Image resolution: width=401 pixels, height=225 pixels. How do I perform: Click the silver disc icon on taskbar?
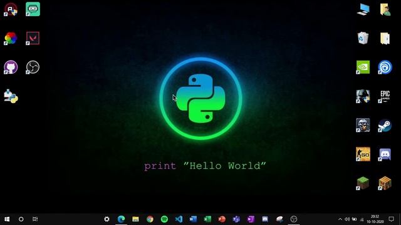point(279,219)
